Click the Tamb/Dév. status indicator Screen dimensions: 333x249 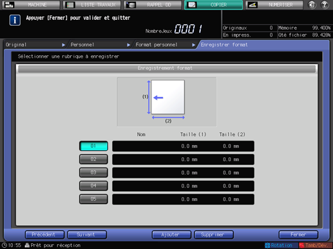pos(316,245)
